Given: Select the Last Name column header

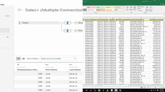Looking at the screenshot, I should (75, 70).
